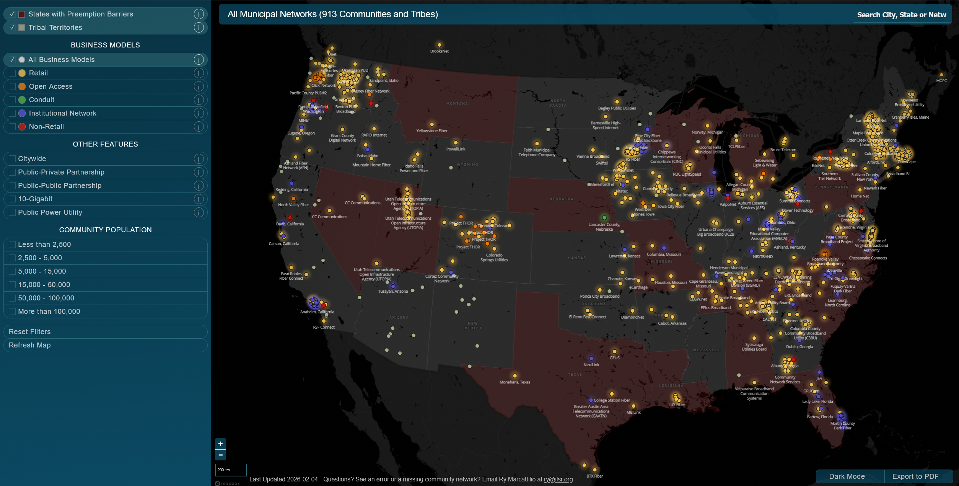
Task: Zoom in the map with plus button
Action: 220,444
